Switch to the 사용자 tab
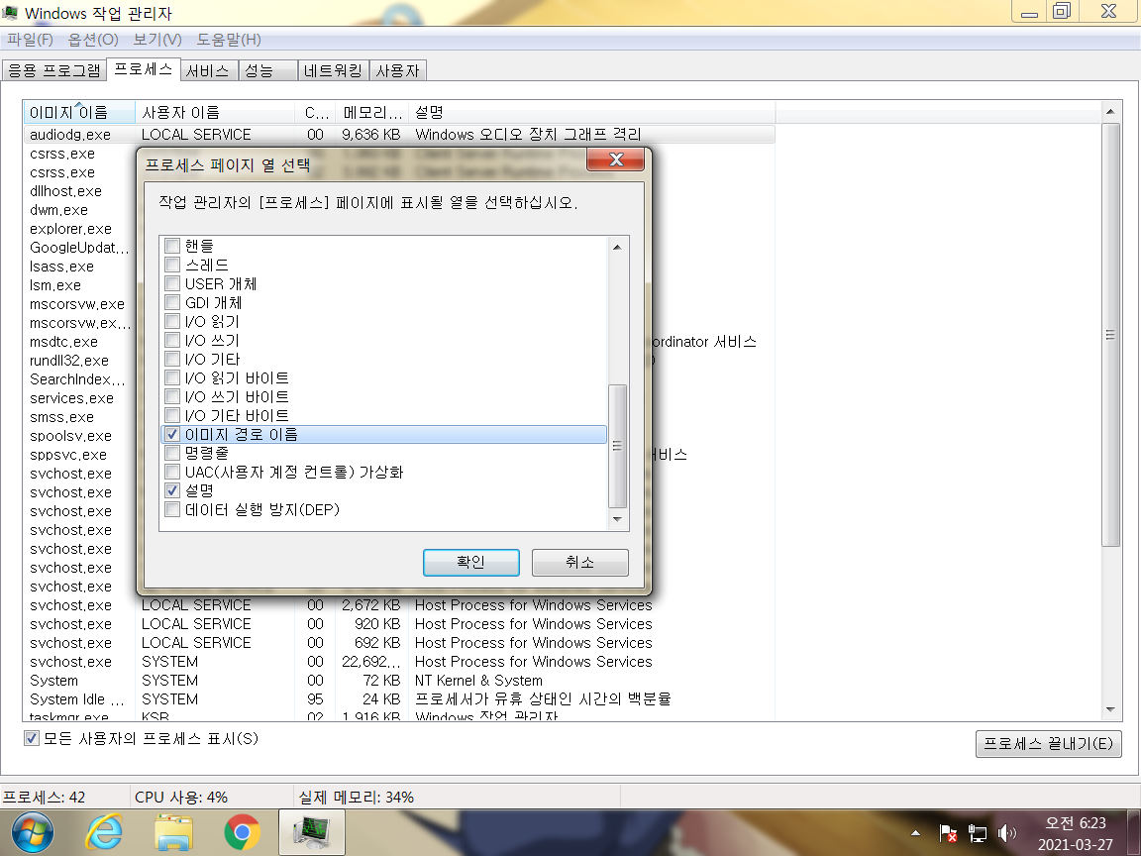This screenshot has width=1141, height=856. point(397,70)
